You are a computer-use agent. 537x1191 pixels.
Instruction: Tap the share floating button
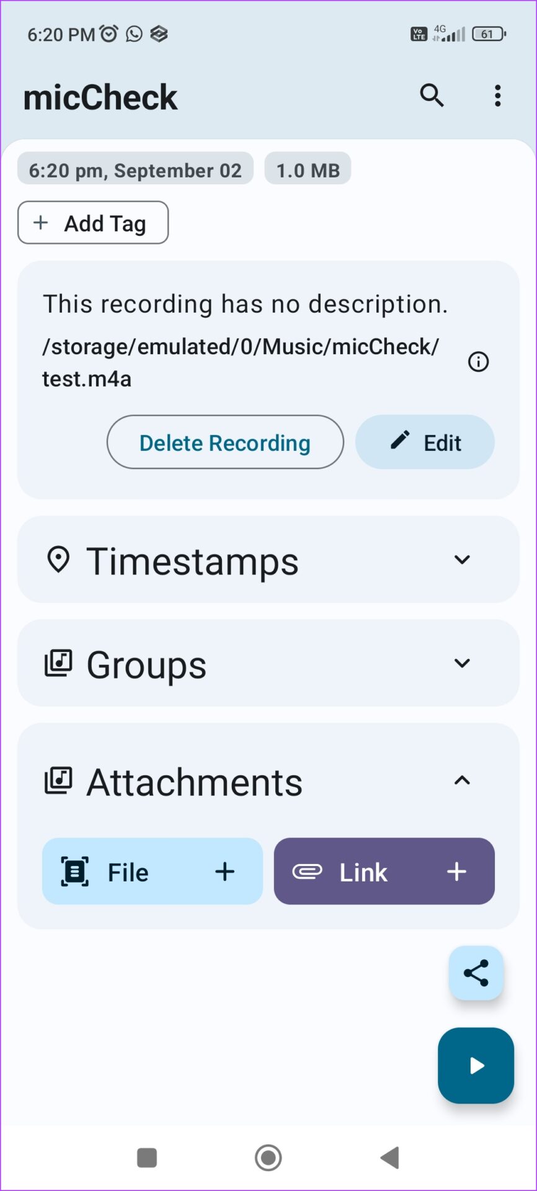pos(476,973)
